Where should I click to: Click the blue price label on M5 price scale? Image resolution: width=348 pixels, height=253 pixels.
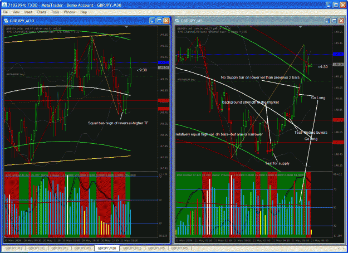(x=338, y=54)
